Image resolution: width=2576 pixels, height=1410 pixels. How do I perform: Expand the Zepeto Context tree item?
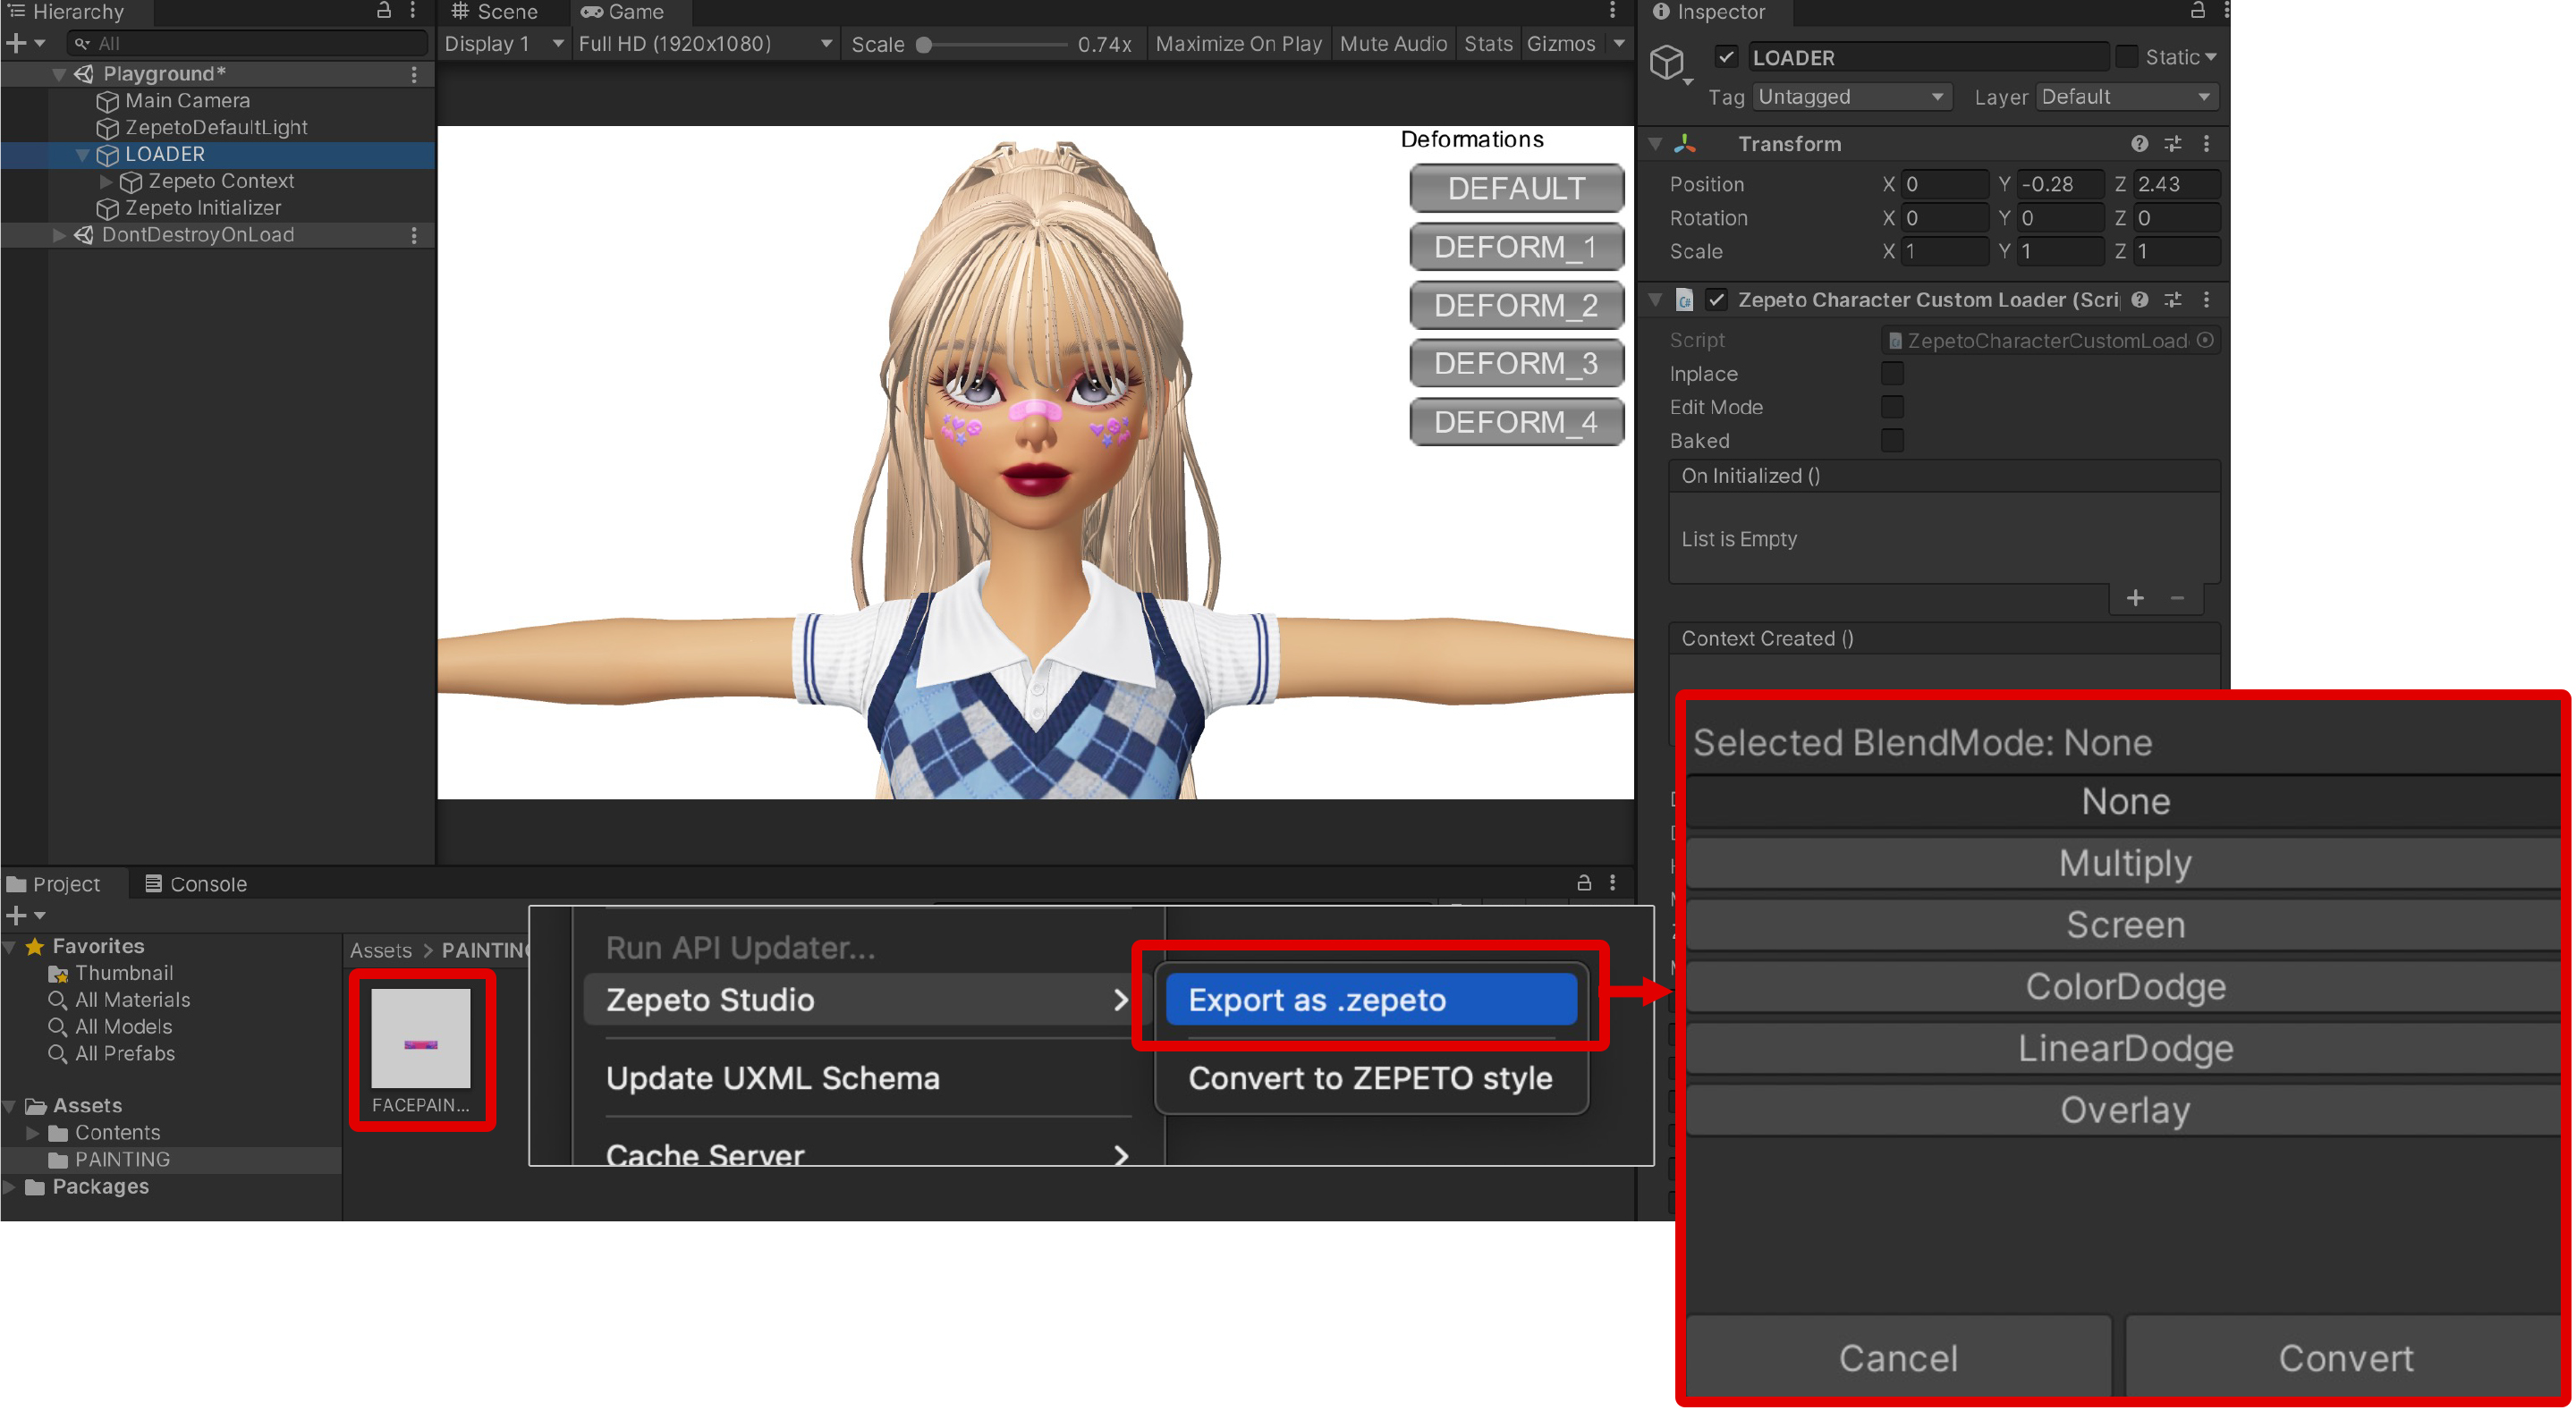tap(106, 182)
